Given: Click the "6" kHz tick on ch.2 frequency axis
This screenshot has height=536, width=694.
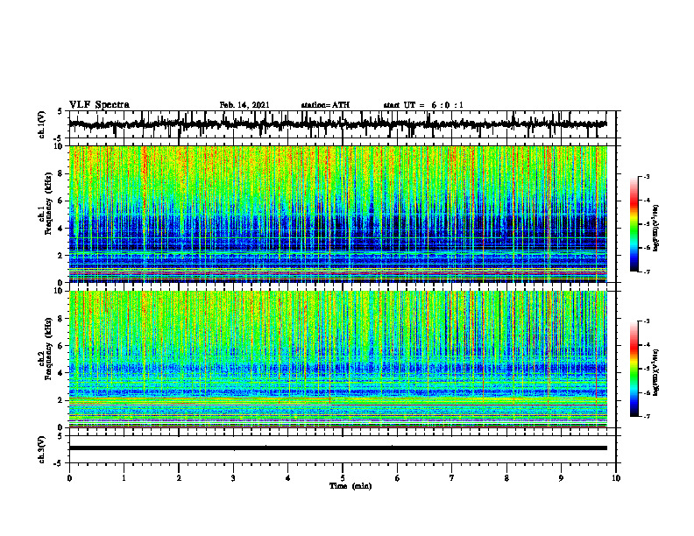Looking at the screenshot, I should coord(61,346).
